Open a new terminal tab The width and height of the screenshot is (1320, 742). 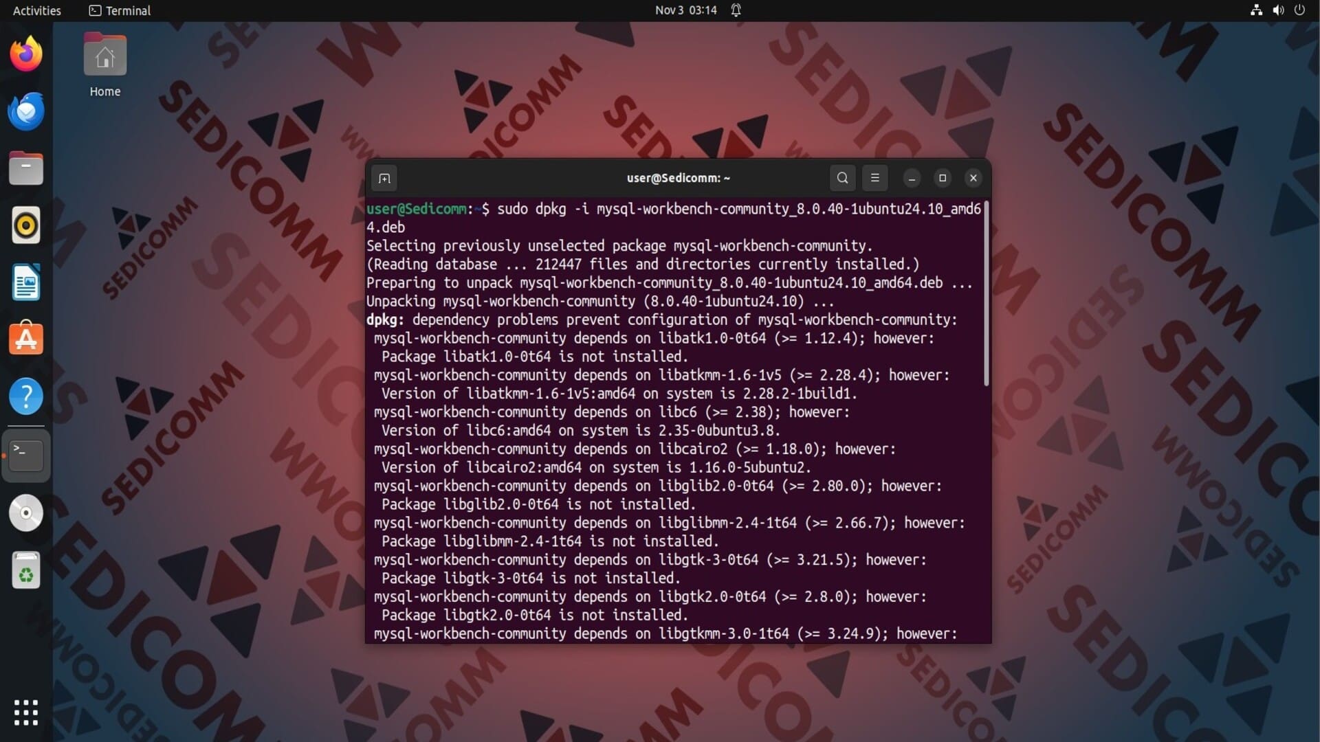point(384,179)
